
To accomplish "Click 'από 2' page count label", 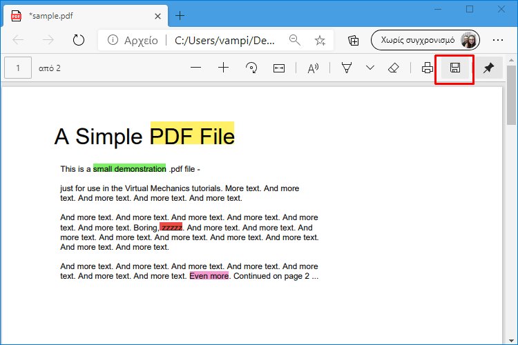I will click(50, 68).
